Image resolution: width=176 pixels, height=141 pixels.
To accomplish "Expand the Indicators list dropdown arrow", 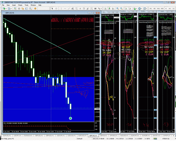I will pos(137,8).
